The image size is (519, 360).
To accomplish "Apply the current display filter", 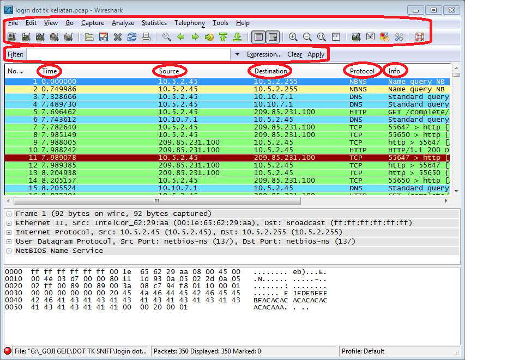I will pos(316,54).
